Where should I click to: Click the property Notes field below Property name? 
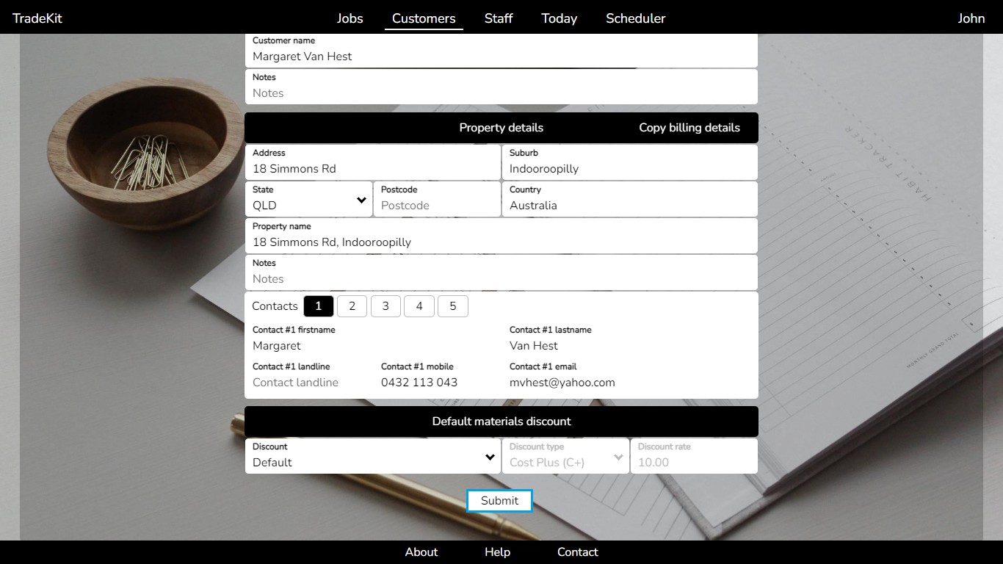point(501,272)
